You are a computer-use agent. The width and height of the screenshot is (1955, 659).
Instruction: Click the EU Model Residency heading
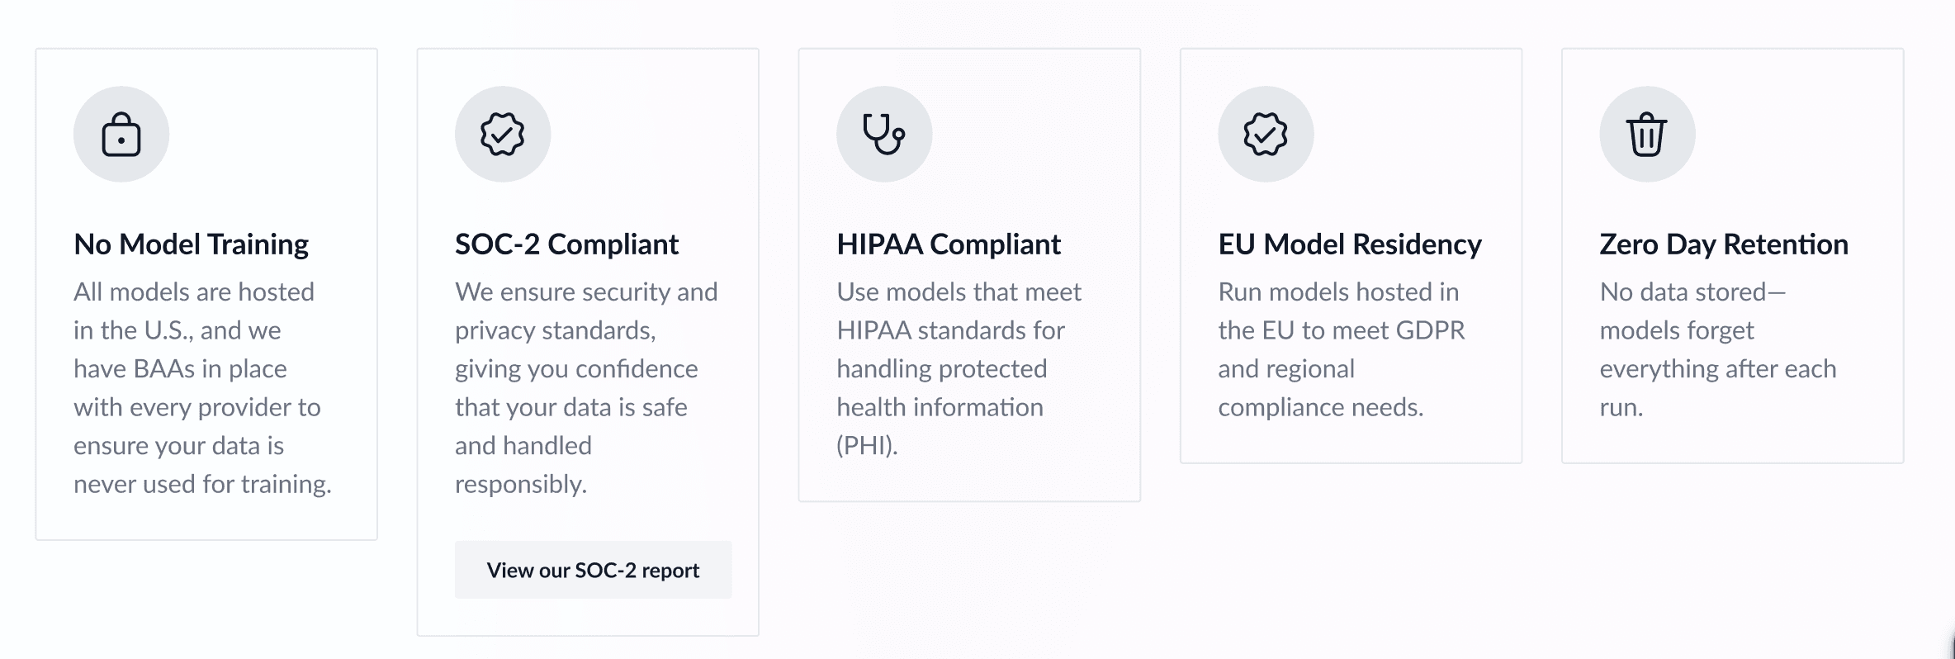tap(1350, 244)
